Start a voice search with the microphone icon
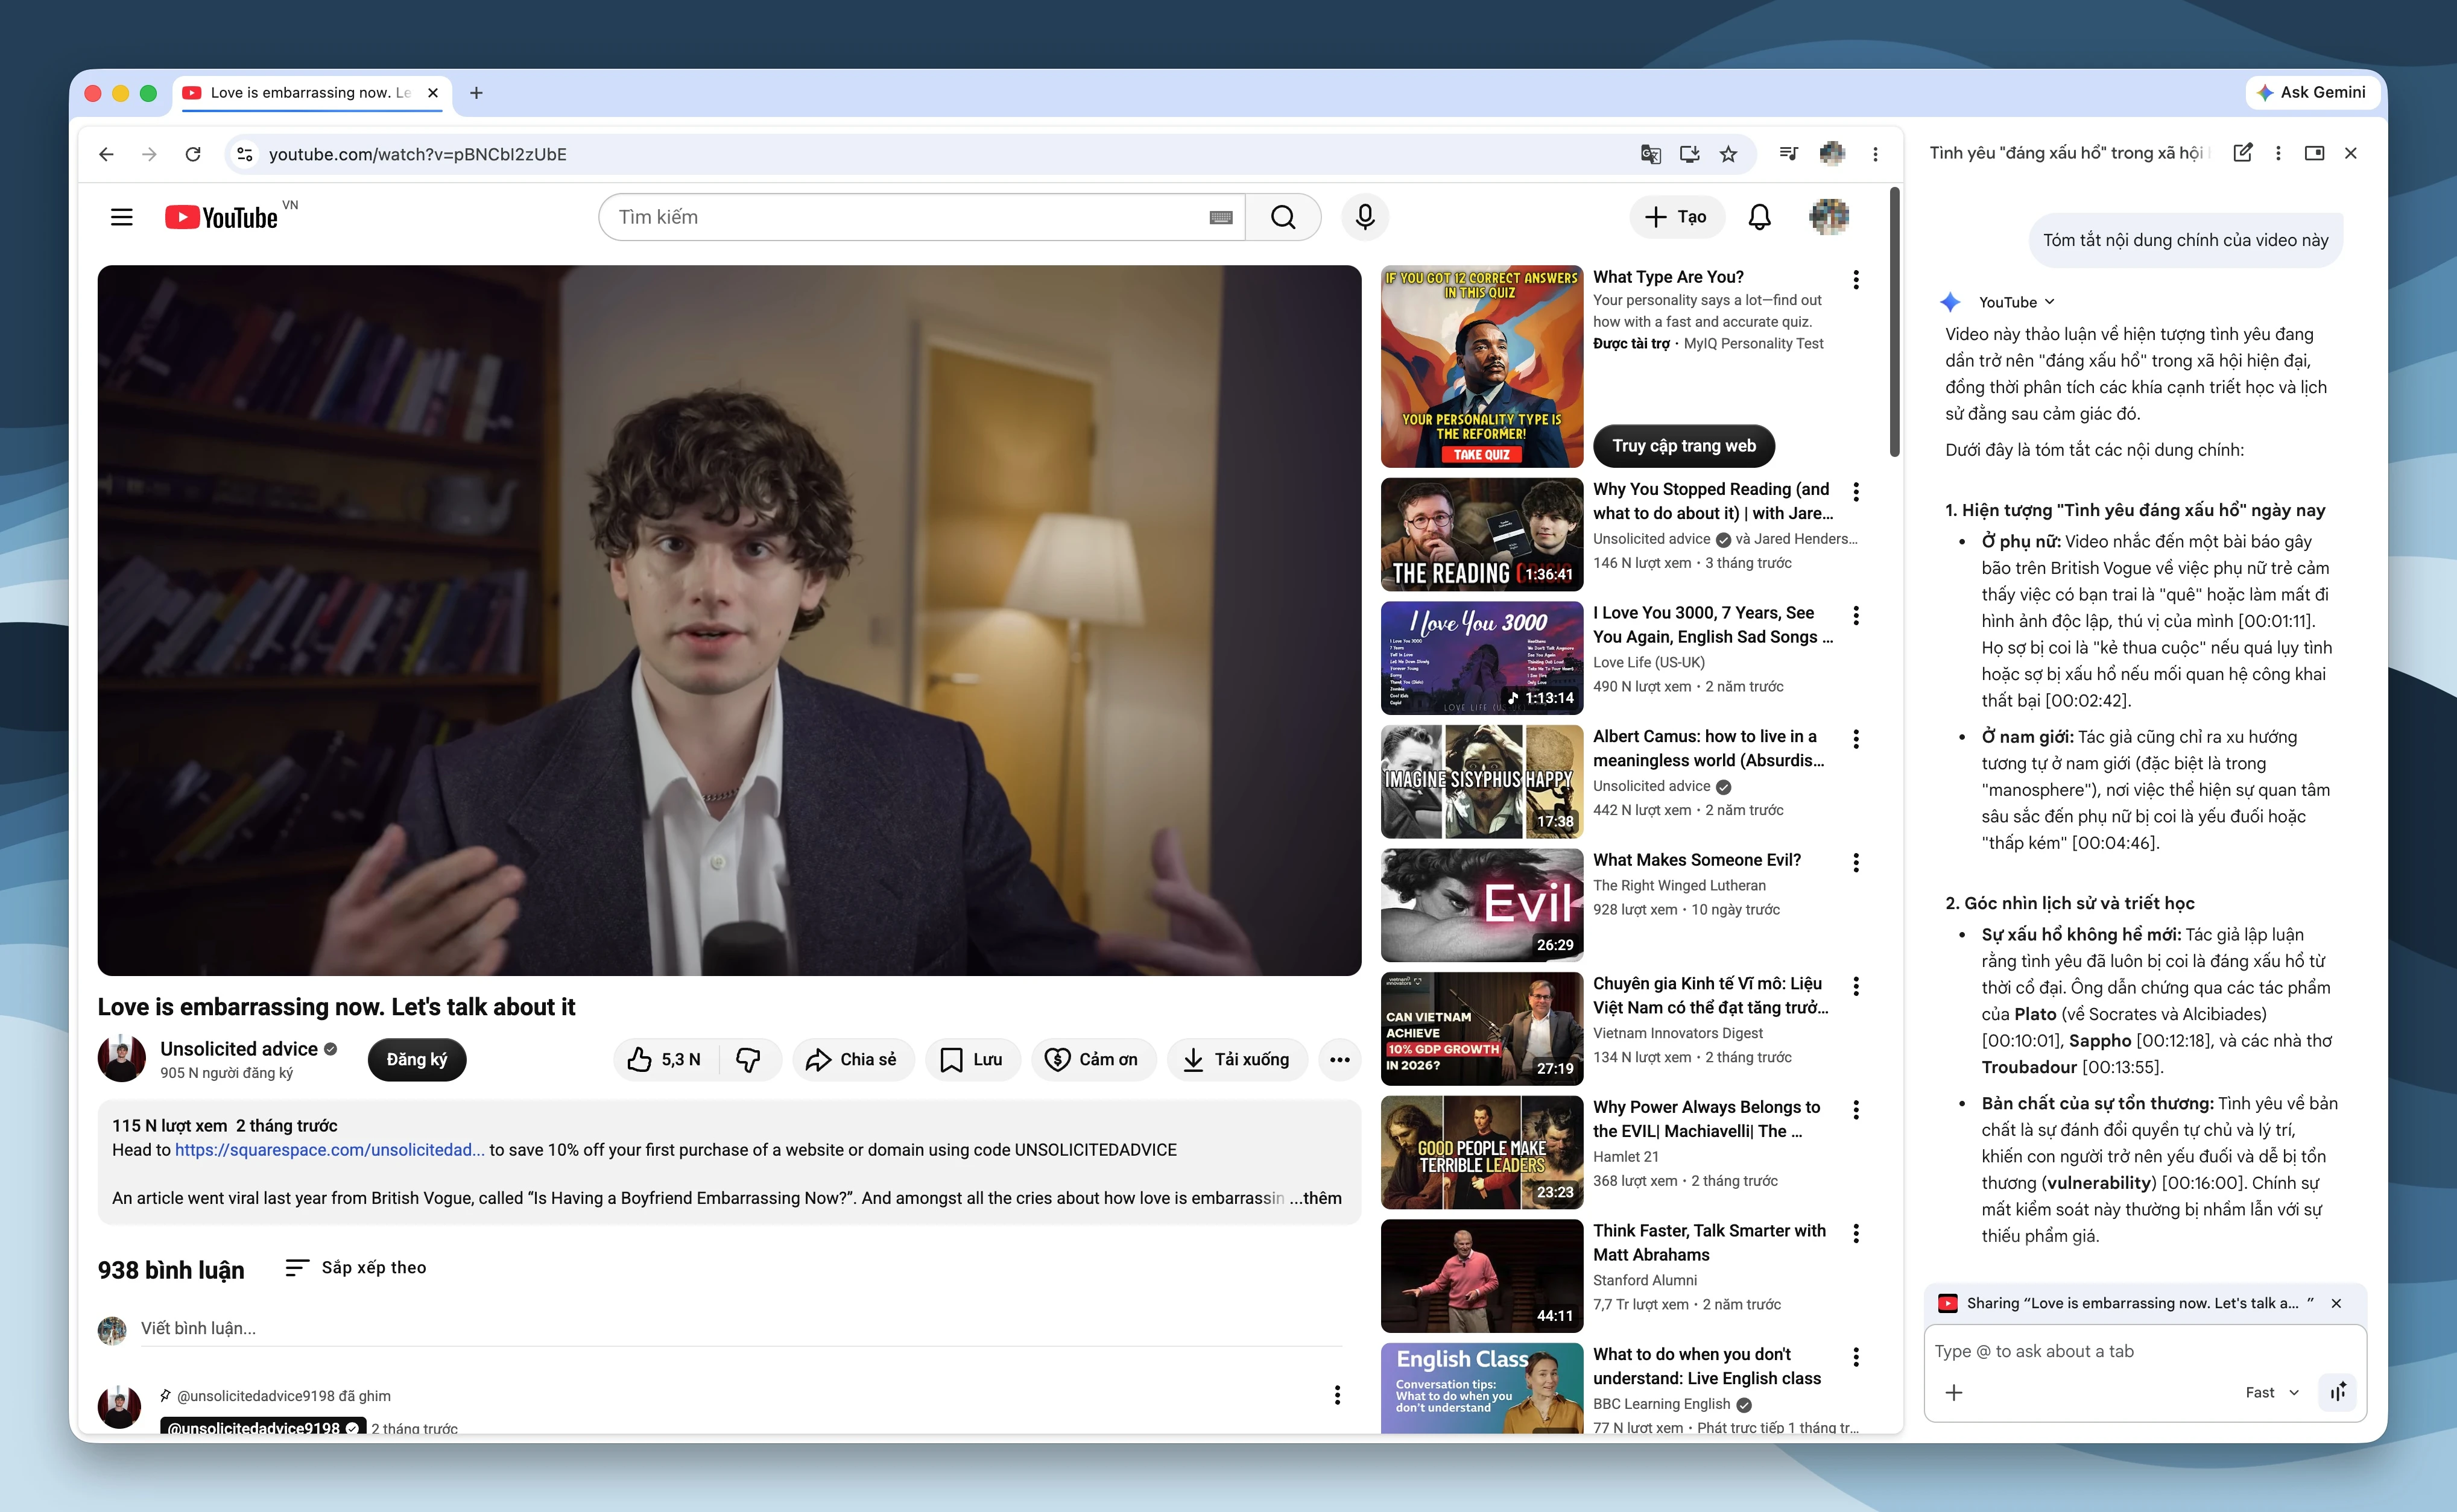This screenshot has height=1512, width=2457. click(x=1365, y=217)
